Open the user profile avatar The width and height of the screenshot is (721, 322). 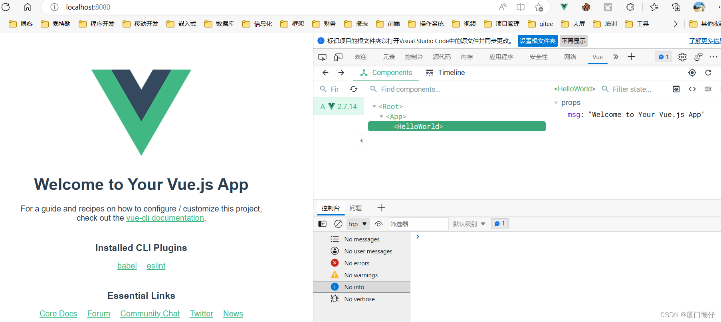[x=699, y=7]
